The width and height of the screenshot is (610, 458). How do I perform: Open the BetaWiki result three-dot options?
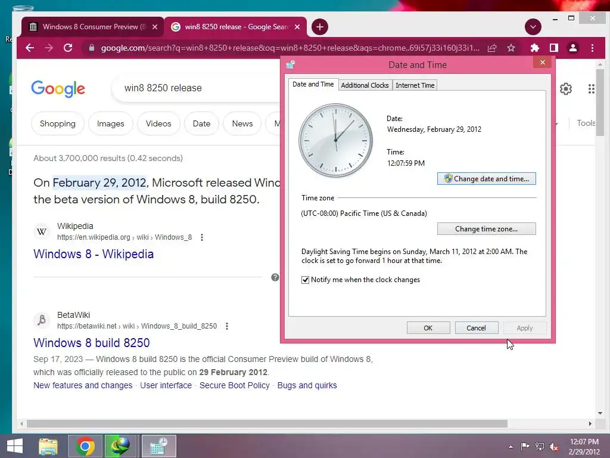227,326
